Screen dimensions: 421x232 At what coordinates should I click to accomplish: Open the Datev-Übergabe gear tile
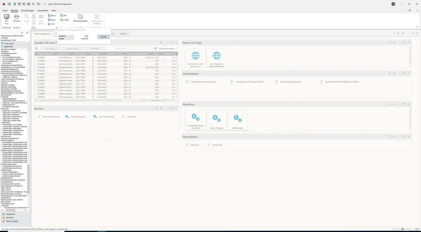coord(216,120)
